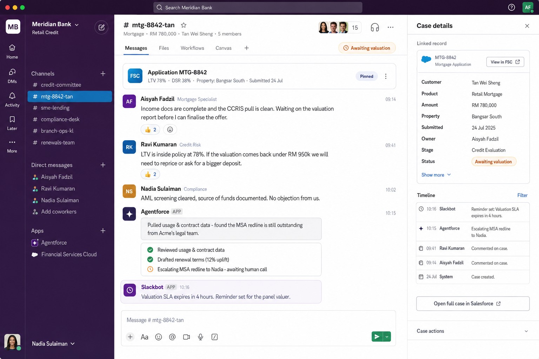Open the help question mark icon

pyautogui.click(x=512, y=7)
